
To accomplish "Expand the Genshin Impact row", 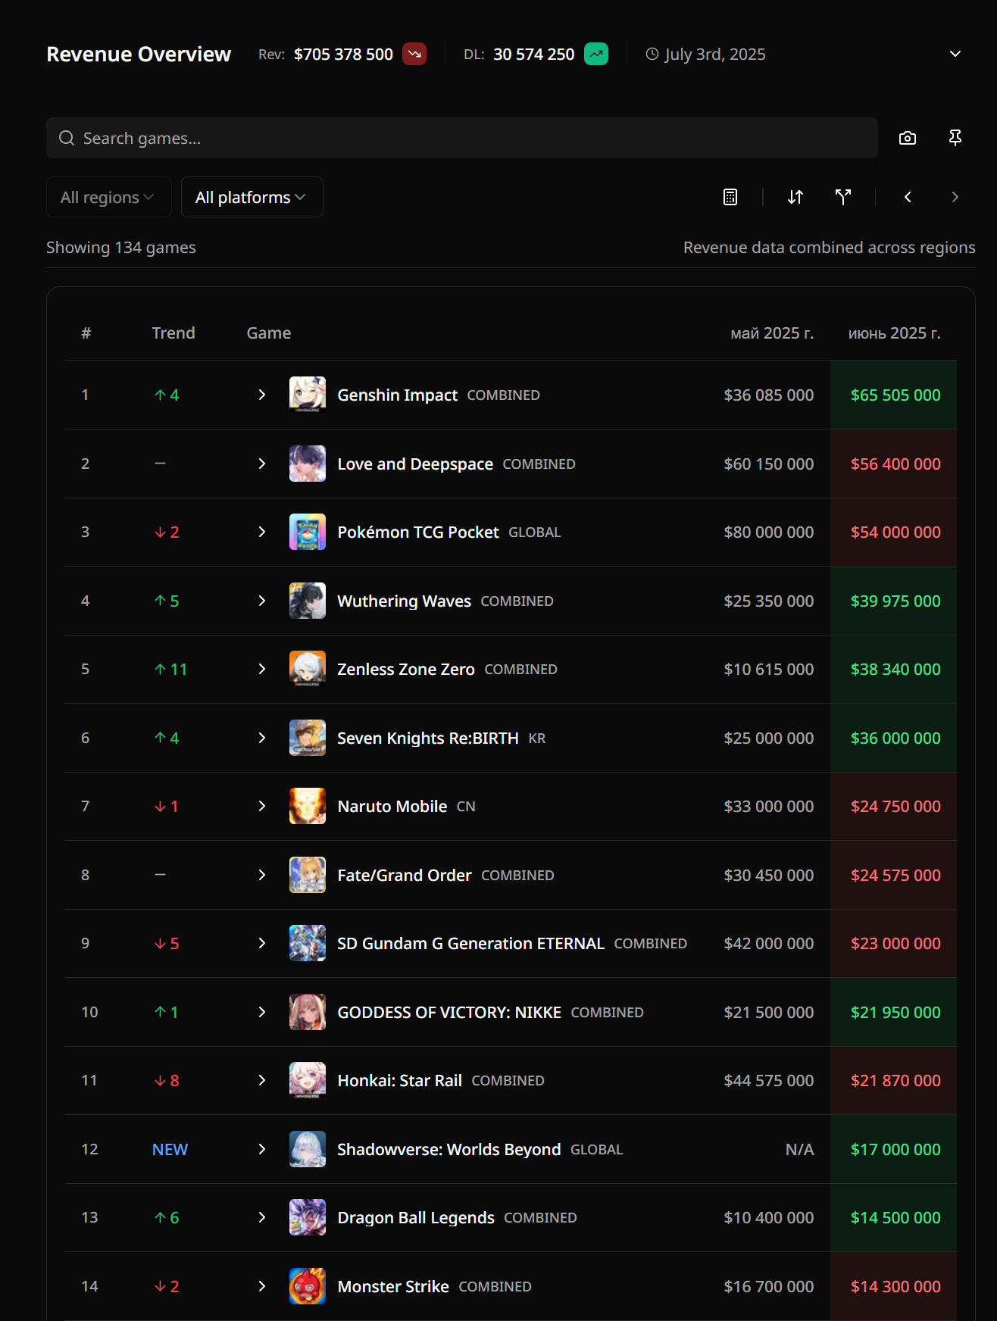I will [262, 395].
